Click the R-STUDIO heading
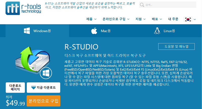 (x=81, y=47)
